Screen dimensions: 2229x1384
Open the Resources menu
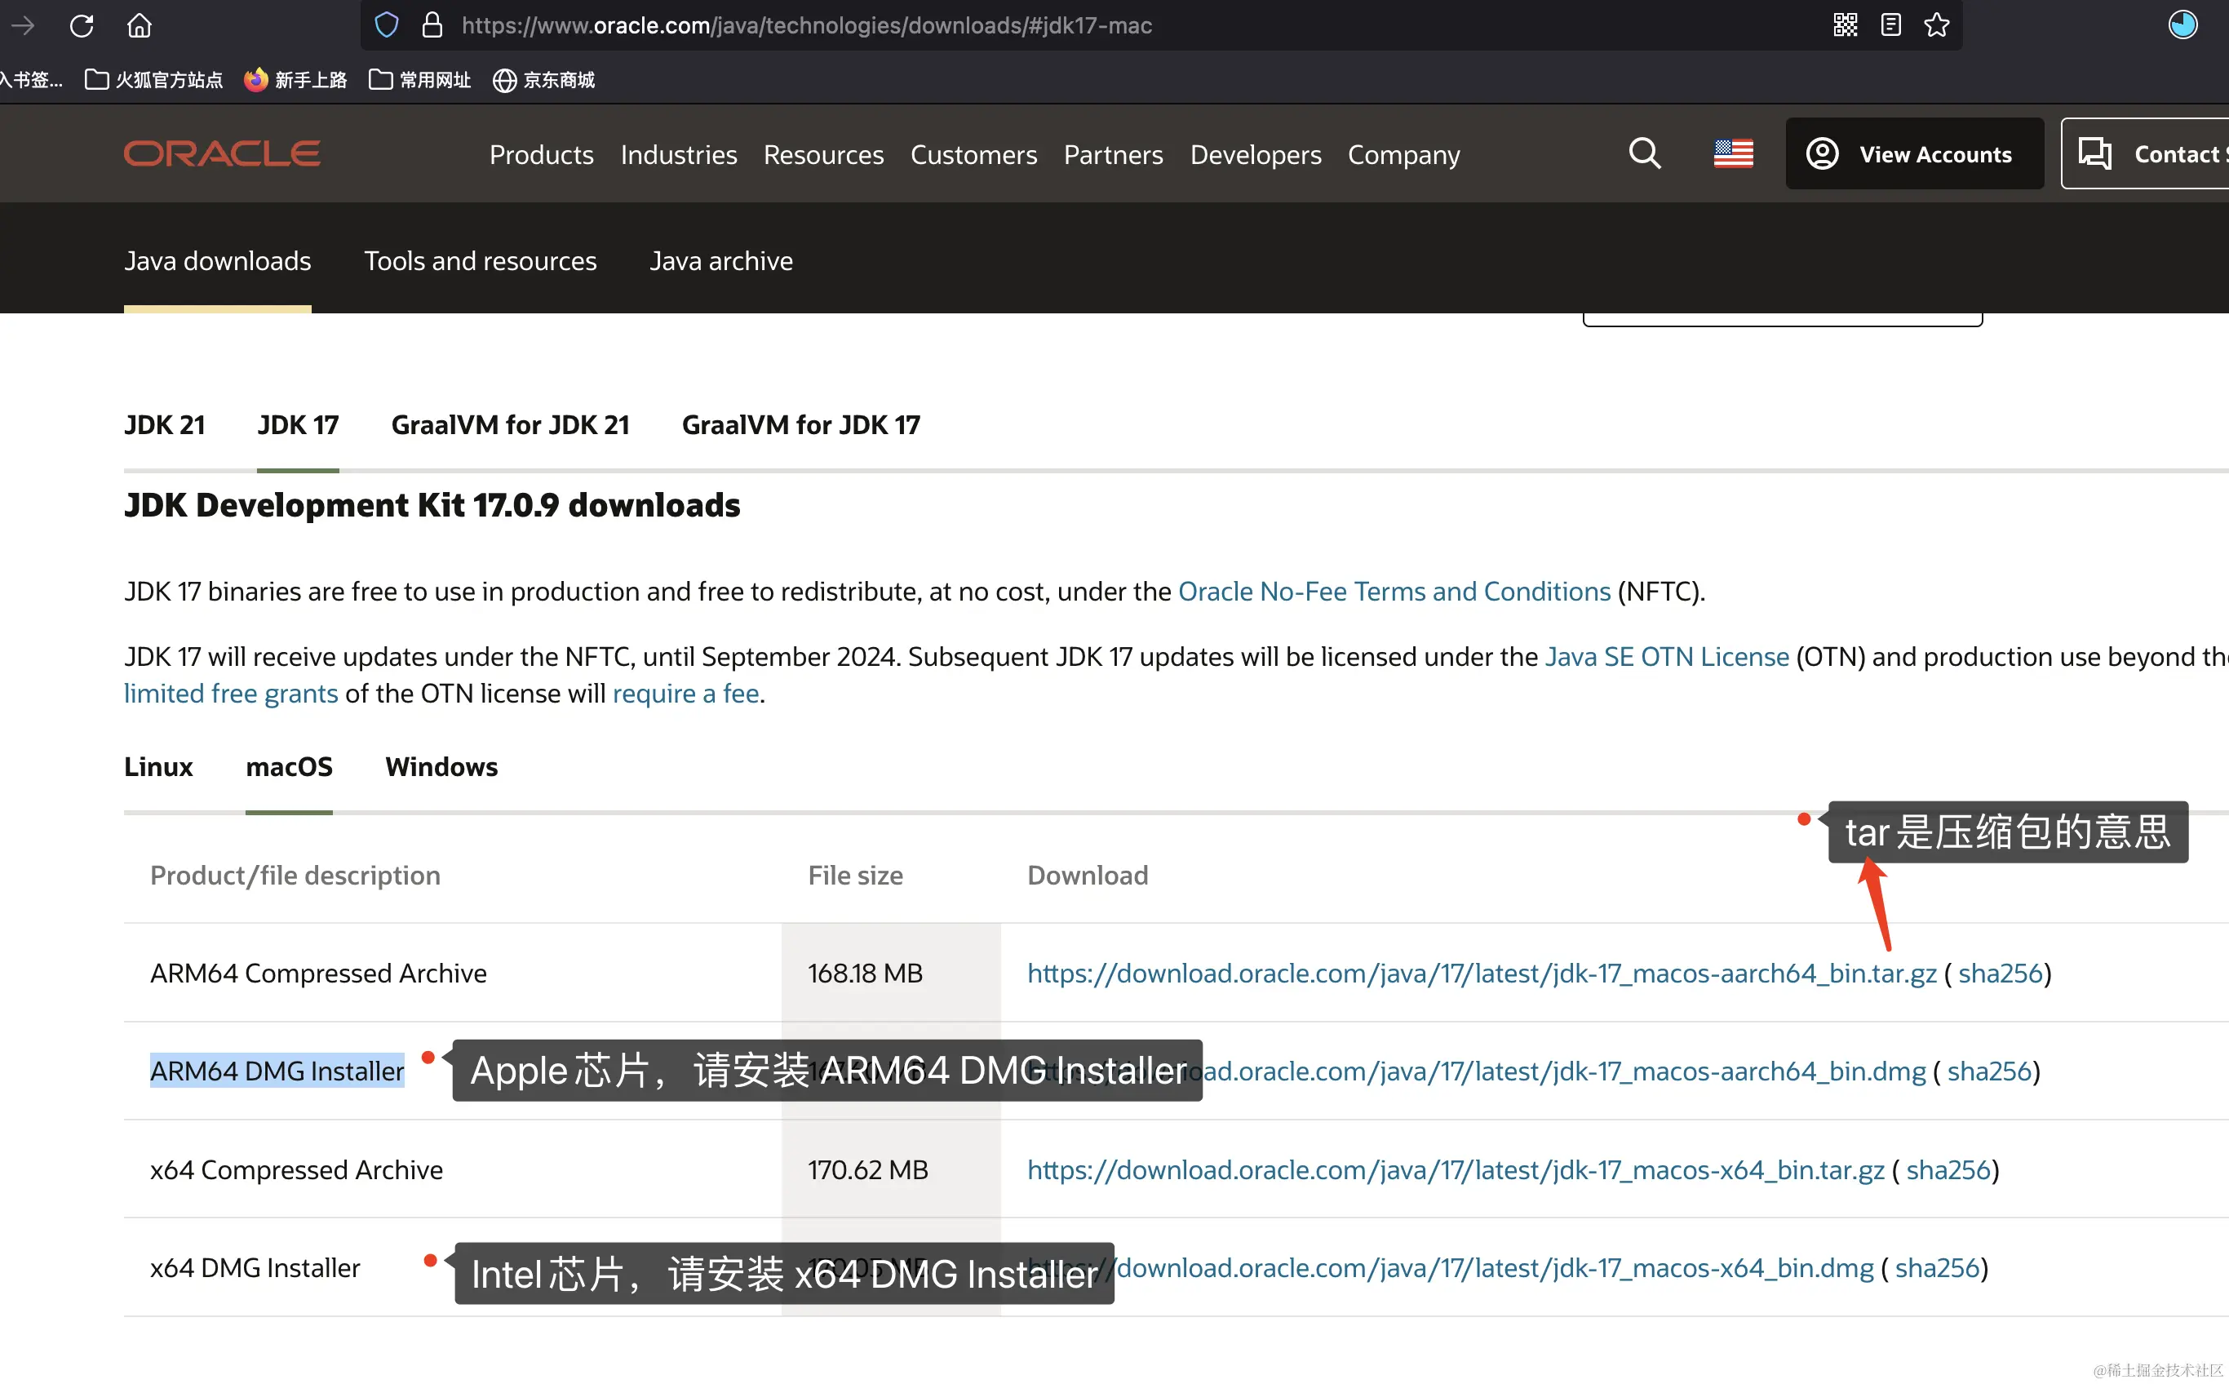[x=823, y=155]
